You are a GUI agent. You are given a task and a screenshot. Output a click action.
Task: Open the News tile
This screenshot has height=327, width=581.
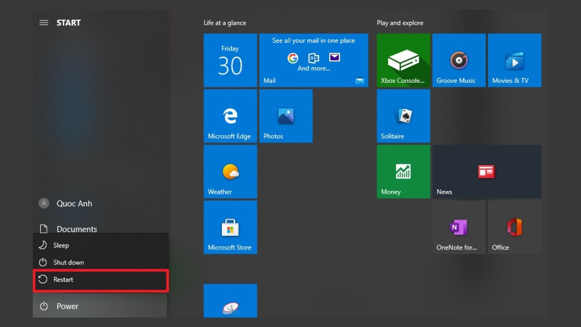point(487,171)
